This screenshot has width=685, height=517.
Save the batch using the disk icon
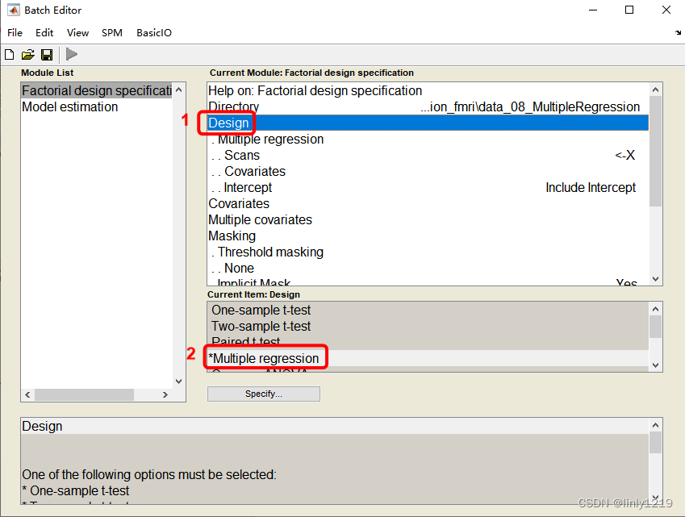46,54
